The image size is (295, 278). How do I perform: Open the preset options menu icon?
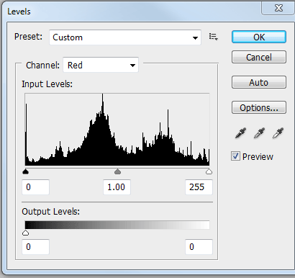213,37
